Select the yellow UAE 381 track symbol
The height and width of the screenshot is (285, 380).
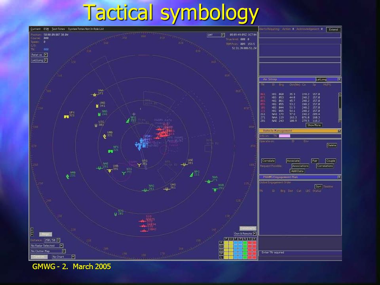pyautogui.click(x=184, y=165)
